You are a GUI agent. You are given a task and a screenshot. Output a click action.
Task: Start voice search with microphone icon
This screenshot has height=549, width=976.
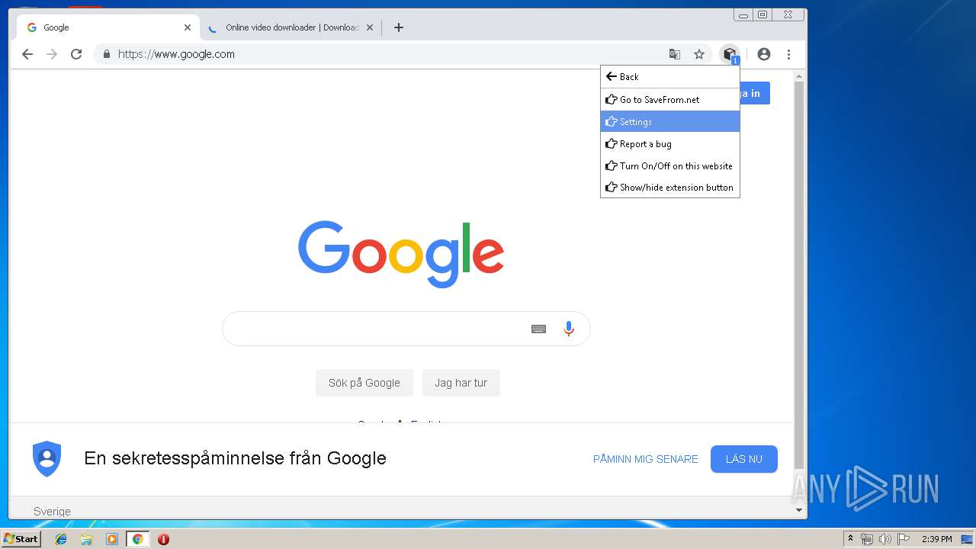(568, 329)
